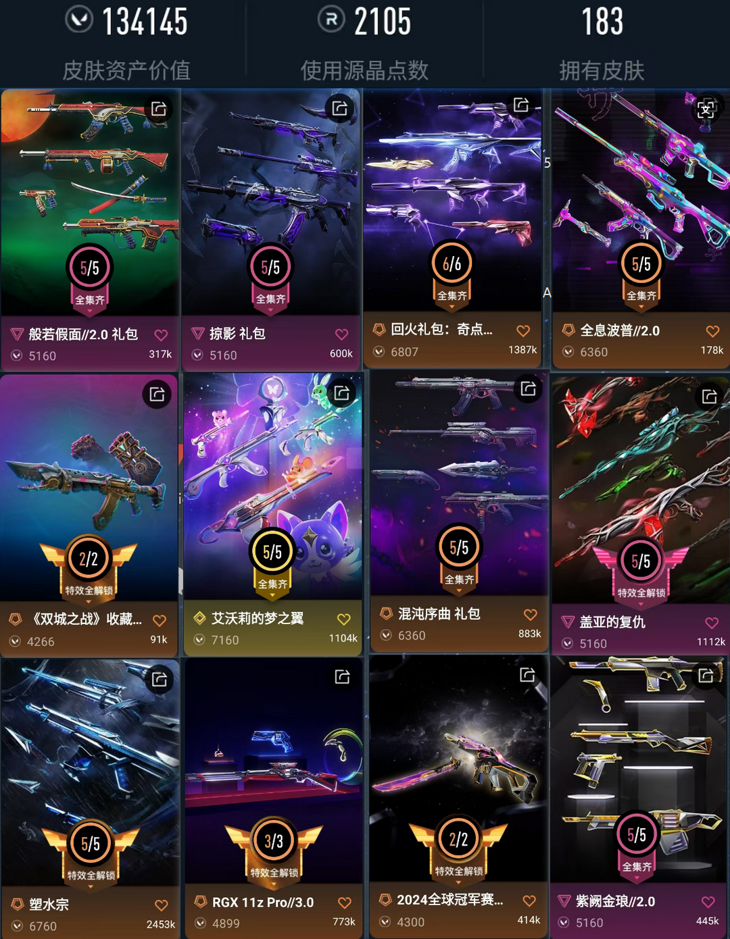This screenshot has width=730, height=939.
Task: Share the 艾沃莉的梦之翼 card
Action: pyautogui.click(x=342, y=393)
